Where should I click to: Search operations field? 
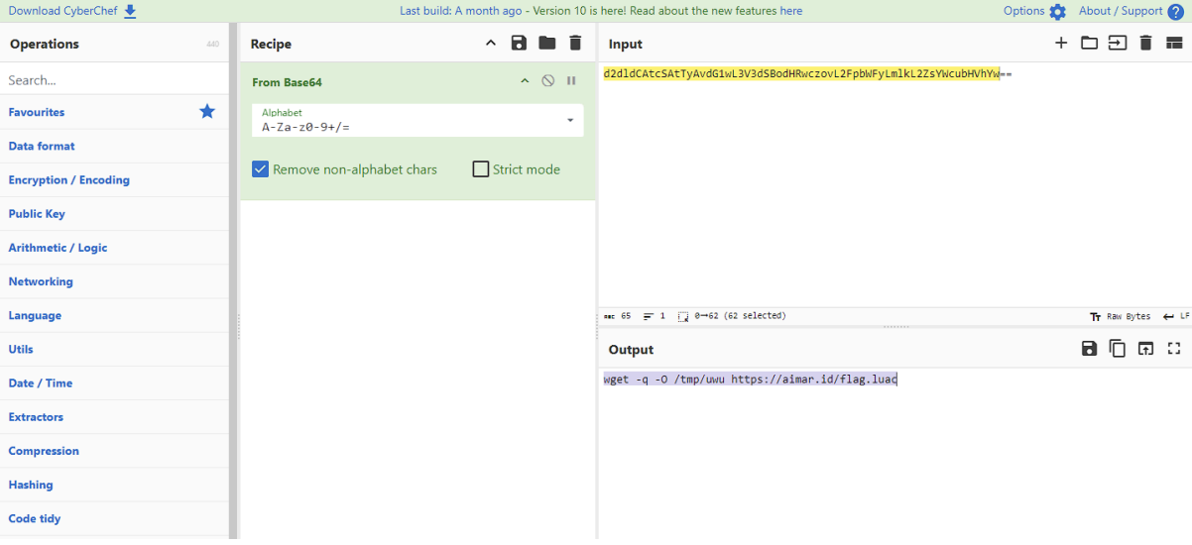coord(114,80)
